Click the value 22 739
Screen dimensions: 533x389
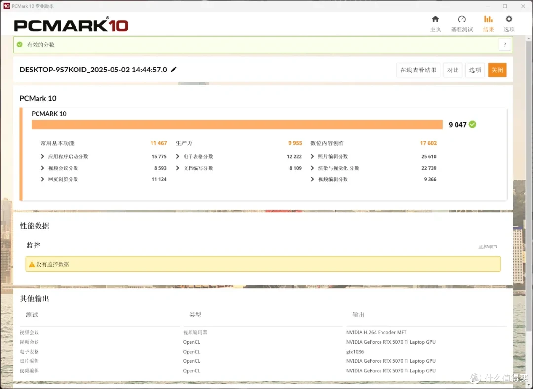[429, 168]
